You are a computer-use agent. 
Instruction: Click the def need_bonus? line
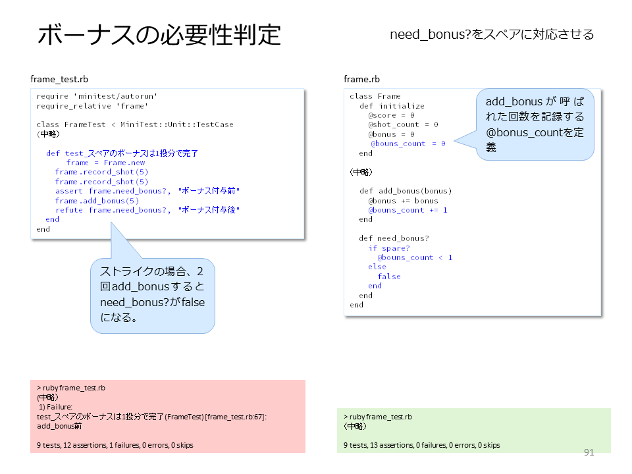(394, 238)
